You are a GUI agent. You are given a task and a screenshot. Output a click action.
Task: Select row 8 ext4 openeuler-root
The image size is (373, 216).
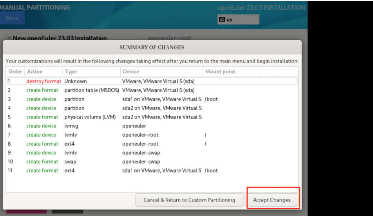[x=152, y=144]
